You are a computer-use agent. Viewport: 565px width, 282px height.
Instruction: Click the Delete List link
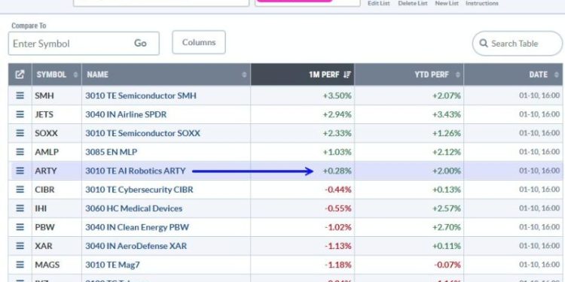(x=413, y=3)
